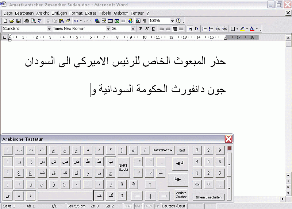Viewport: 292px width, 209px height.
Task: Run spelling and grammar check
Action: pyautogui.click(x=40, y=21)
